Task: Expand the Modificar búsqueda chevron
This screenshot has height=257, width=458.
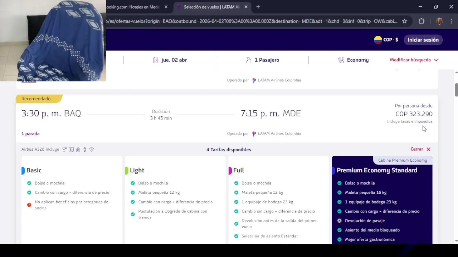Action: click(x=436, y=60)
